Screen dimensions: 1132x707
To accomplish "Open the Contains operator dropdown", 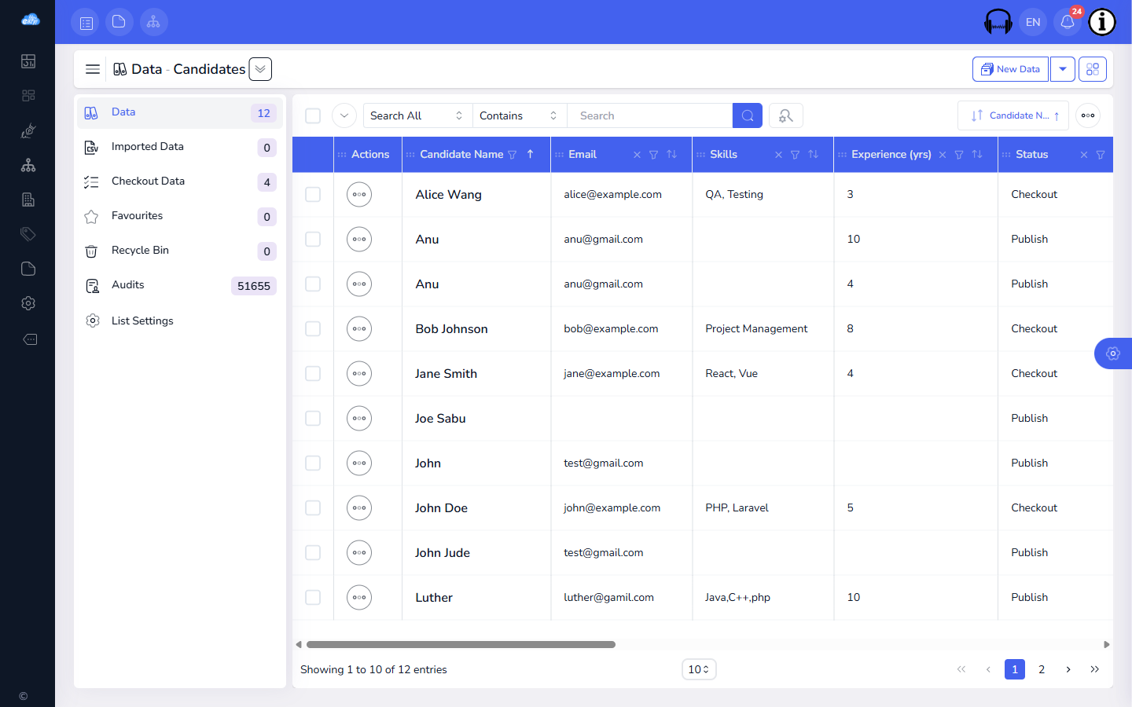I will (520, 115).
